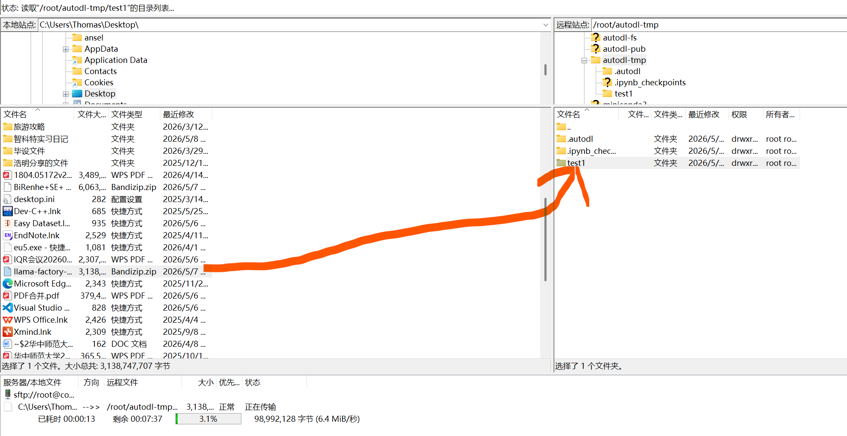Select the 旅游攻略 folder icon
The width and height of the screenshot is (847, 436).
tap(8, 127)
